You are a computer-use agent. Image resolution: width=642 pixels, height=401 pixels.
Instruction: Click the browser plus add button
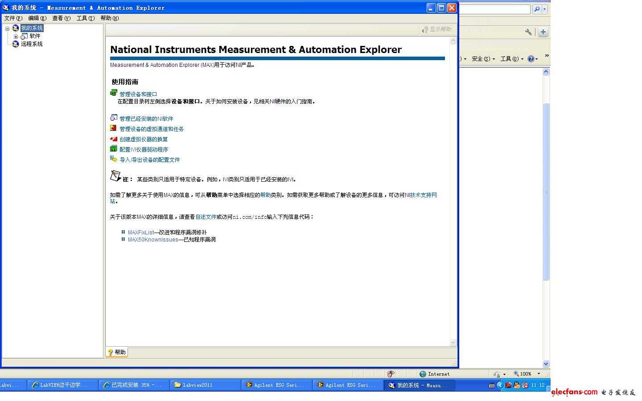(543, 32)
